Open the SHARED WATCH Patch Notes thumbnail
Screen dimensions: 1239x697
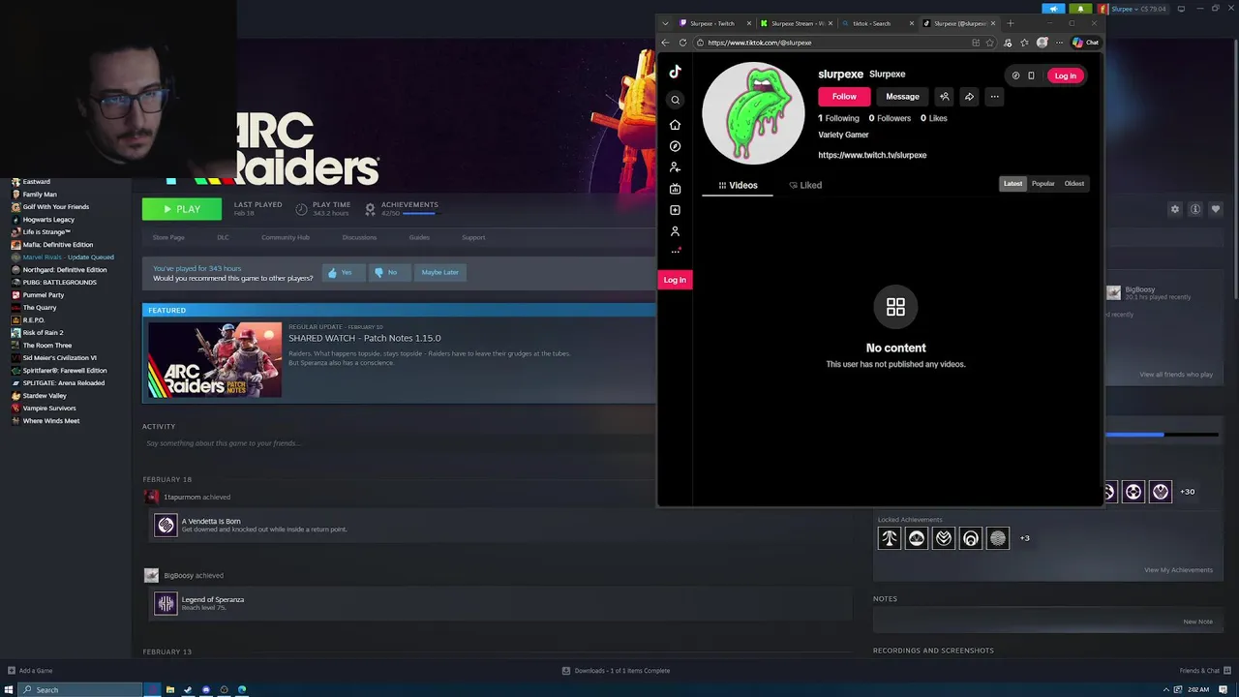coord(215,360)
